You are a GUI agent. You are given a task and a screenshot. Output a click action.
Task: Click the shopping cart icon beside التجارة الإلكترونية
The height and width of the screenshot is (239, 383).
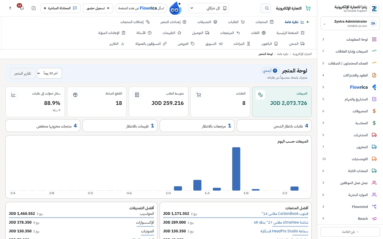click(308, 8)
